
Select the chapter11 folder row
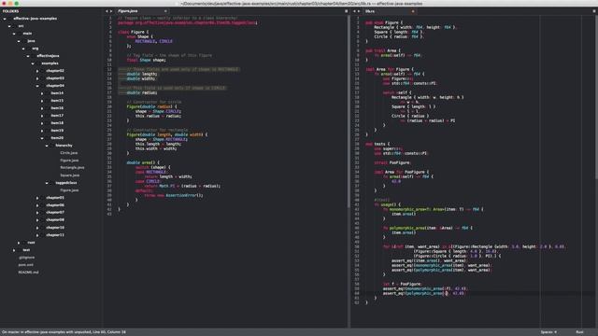pos(55,235)
